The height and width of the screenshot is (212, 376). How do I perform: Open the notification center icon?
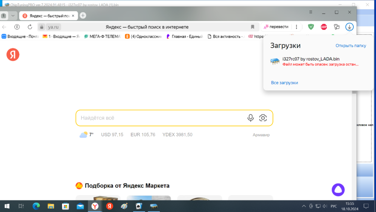366,206
